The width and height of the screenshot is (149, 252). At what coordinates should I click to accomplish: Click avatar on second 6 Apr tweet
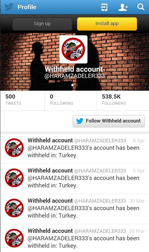tap(14, 178)
